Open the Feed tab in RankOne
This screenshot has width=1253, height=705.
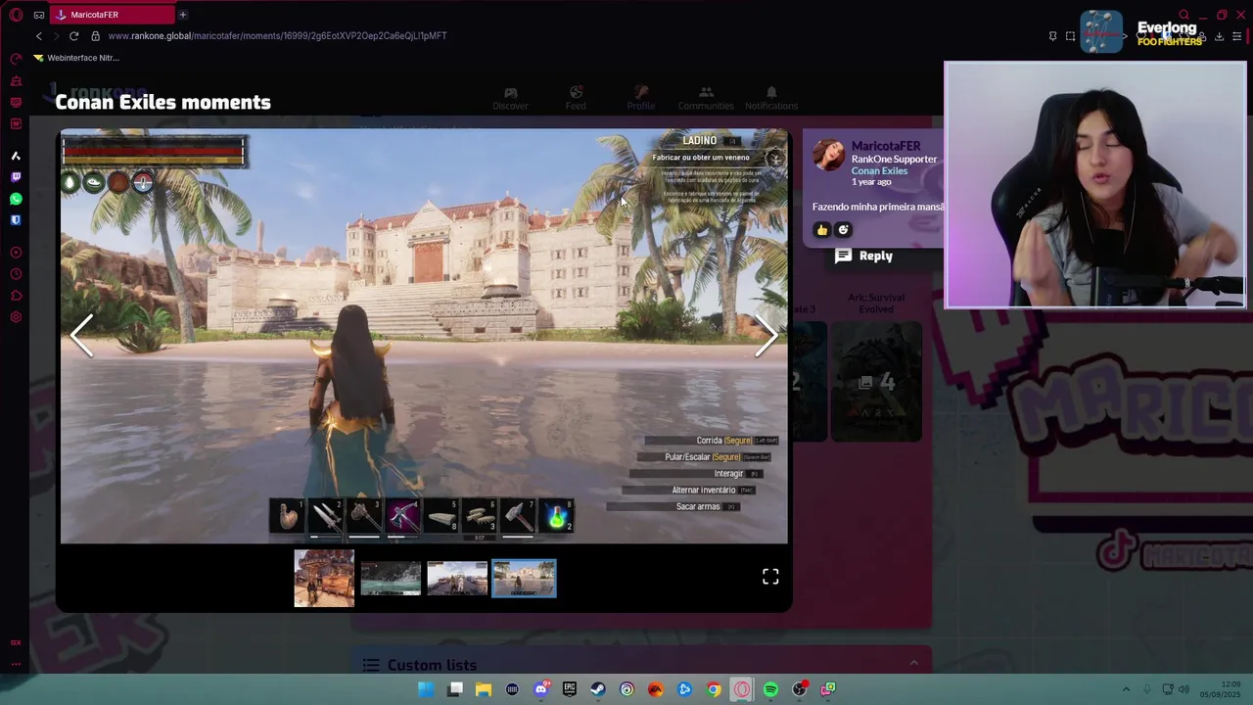click(x=576, y=98)
